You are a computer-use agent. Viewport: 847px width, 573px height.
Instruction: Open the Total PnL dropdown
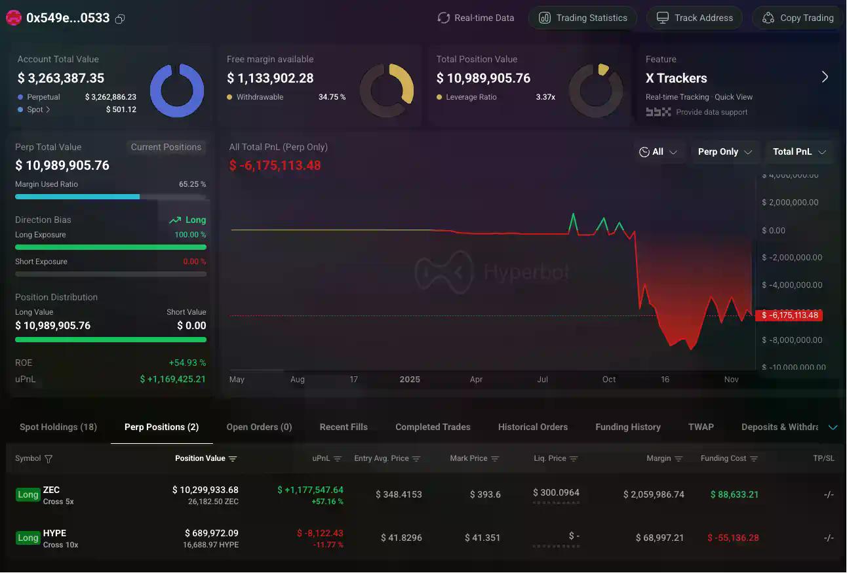tap(799, 152)
